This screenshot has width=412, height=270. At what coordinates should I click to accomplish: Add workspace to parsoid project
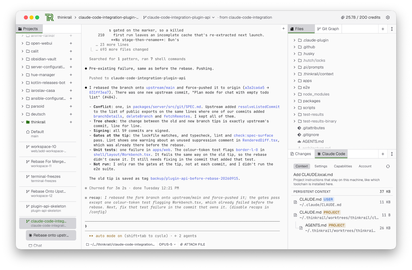[71, 106]
